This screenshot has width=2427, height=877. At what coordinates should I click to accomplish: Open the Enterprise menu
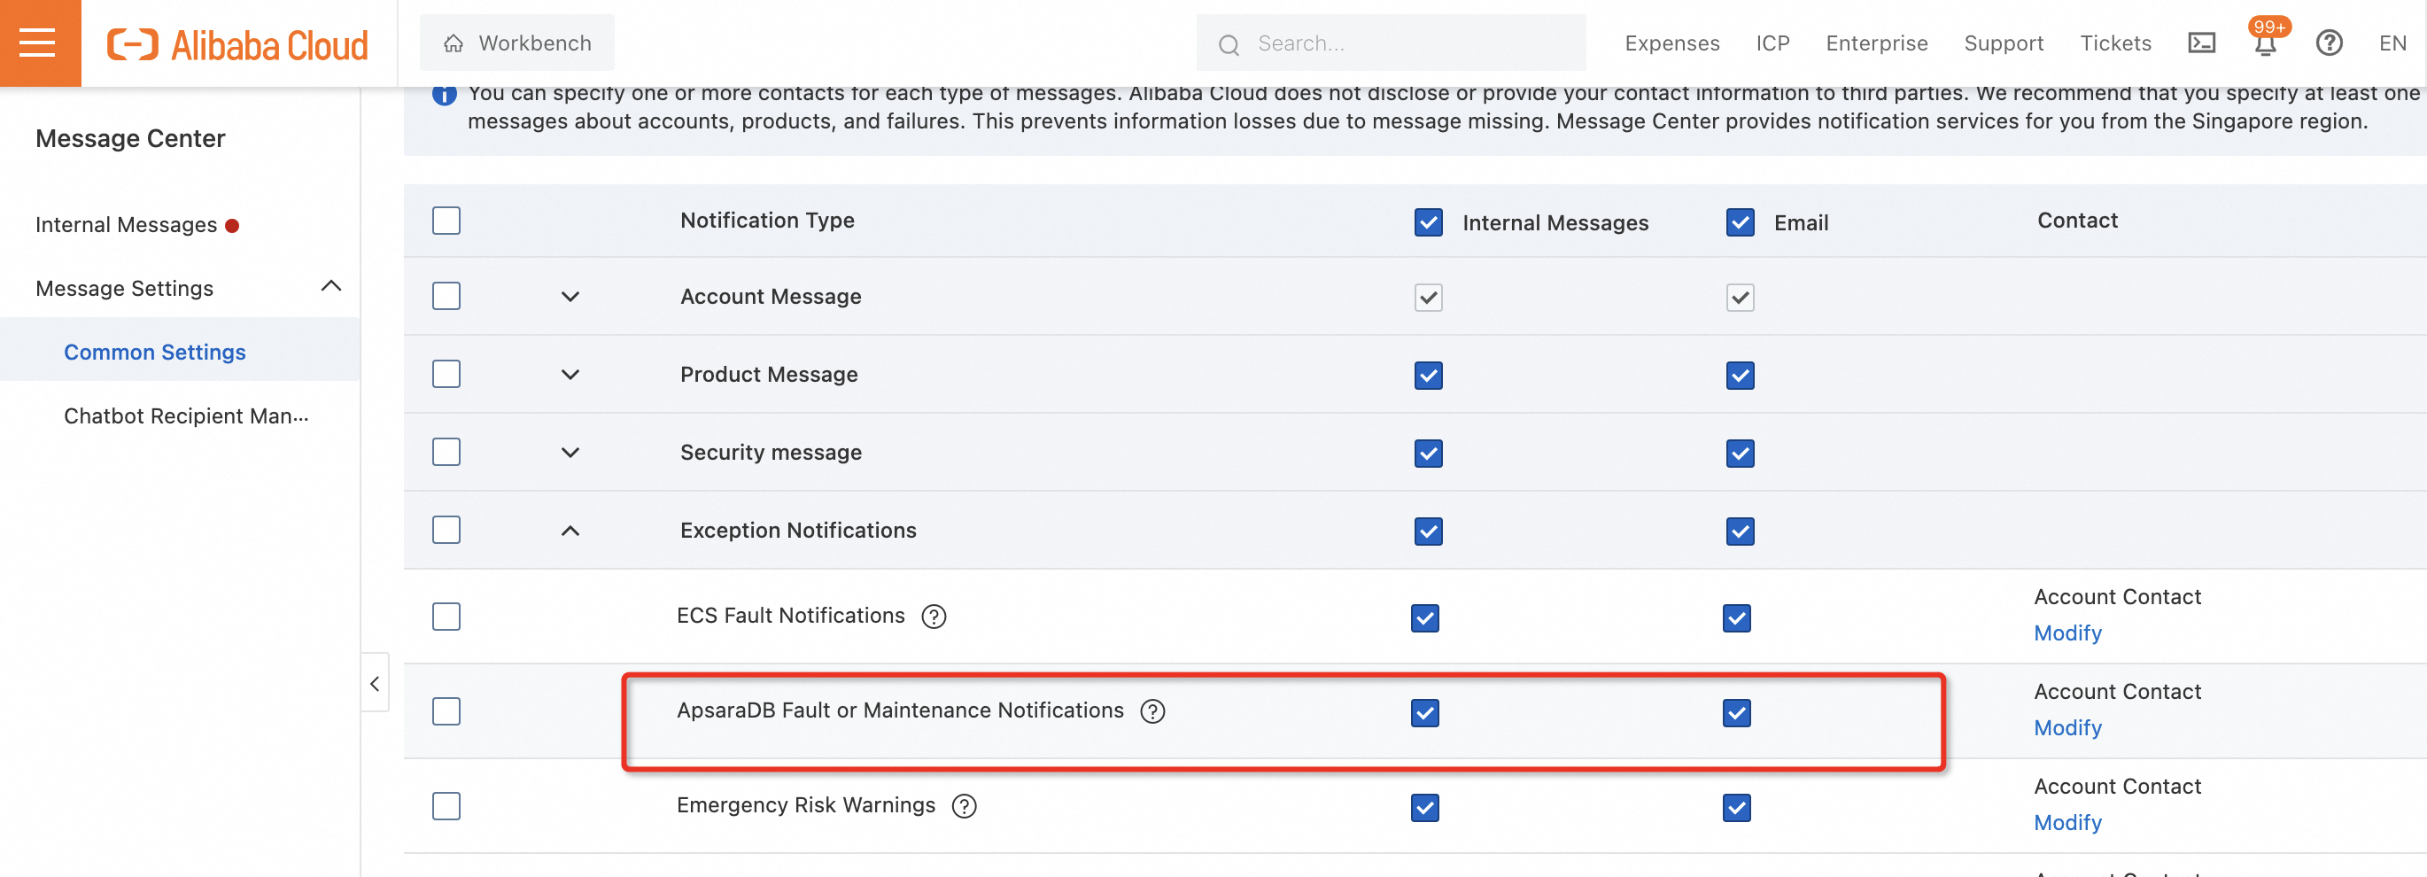1876,43
